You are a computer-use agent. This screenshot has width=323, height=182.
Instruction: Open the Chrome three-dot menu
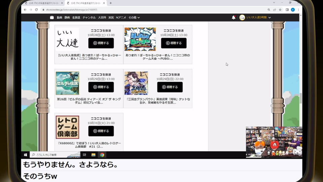[x=298, y=10]
